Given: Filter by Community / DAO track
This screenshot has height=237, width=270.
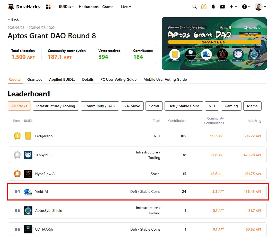Looking at the screenshot, I should [x=100, y=106].
